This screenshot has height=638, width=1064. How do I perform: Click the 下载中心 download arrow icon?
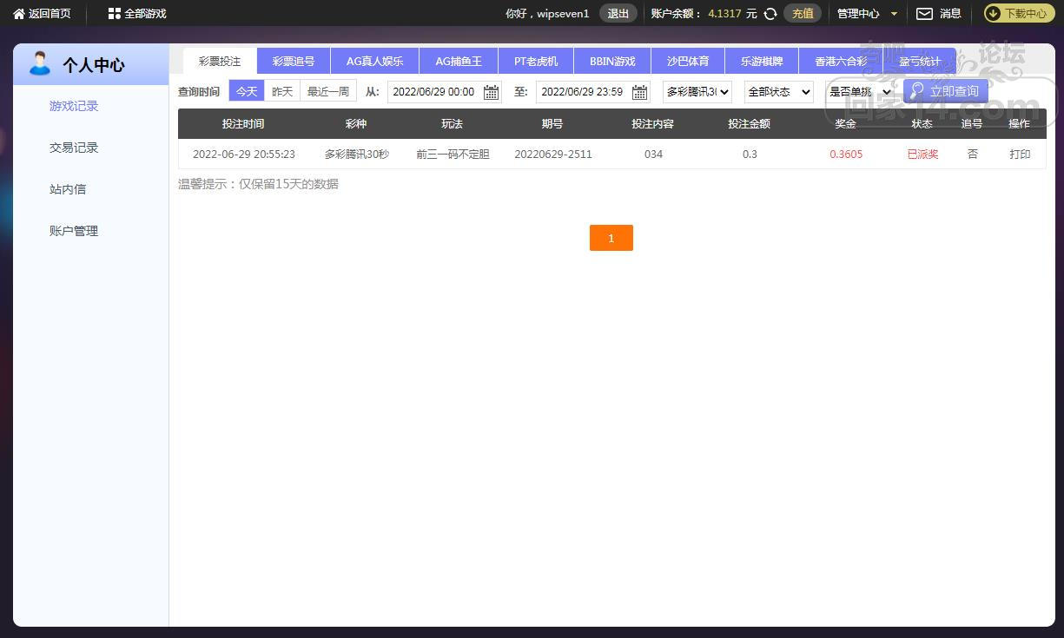[994, 14]
